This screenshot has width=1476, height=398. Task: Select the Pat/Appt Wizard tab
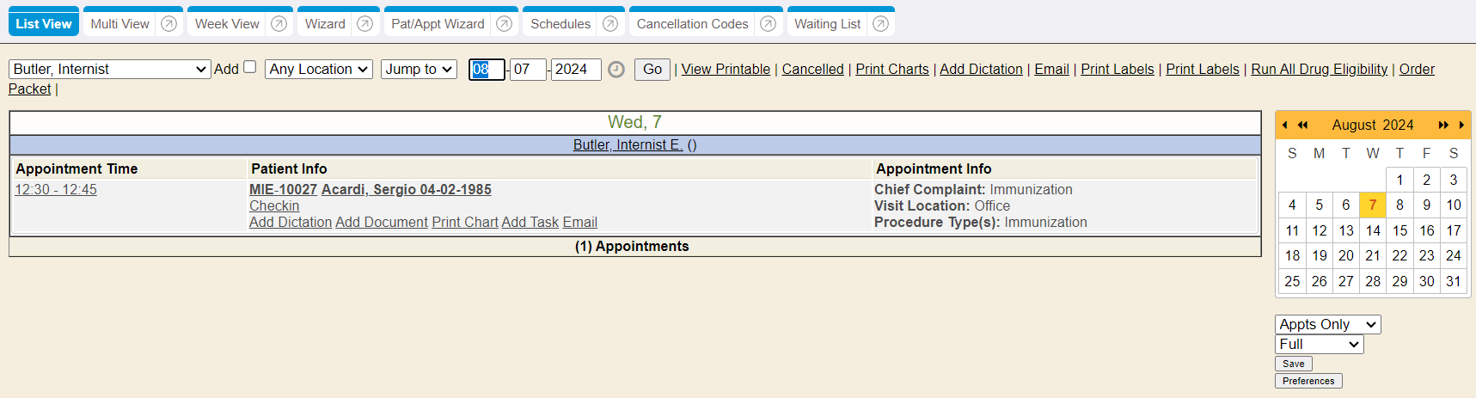[438, 24]
